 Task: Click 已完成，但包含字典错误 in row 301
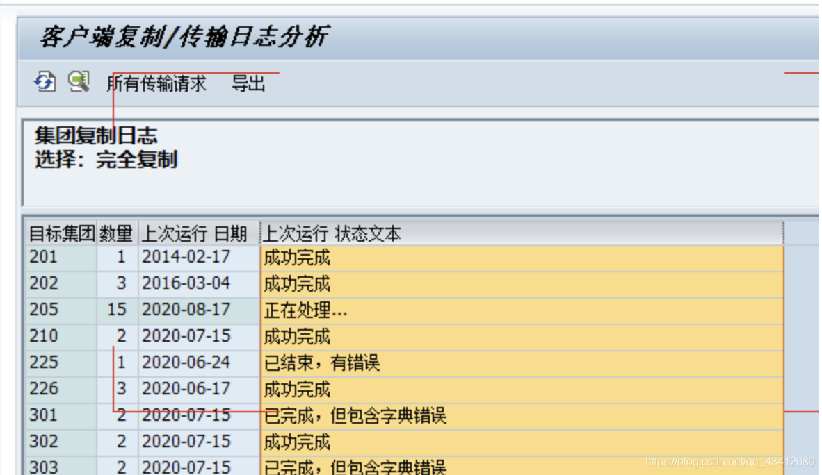[522, 416]
